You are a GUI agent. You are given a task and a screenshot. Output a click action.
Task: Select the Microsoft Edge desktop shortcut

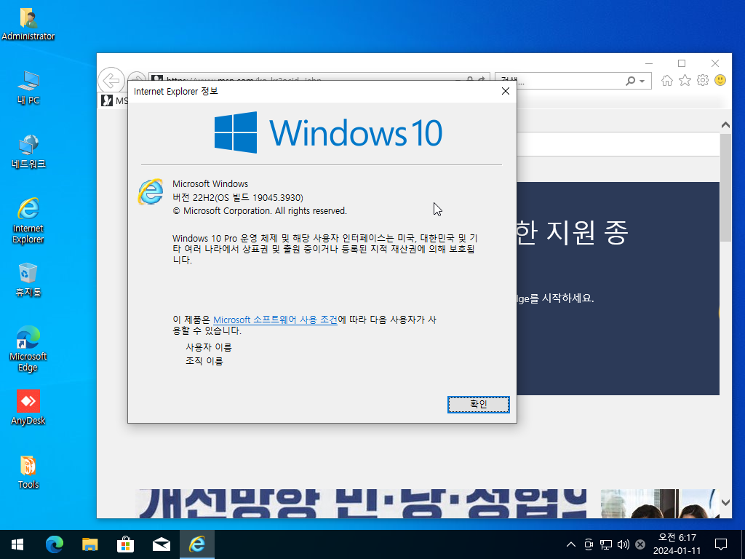pyautogui.click(x=28, y=349)
